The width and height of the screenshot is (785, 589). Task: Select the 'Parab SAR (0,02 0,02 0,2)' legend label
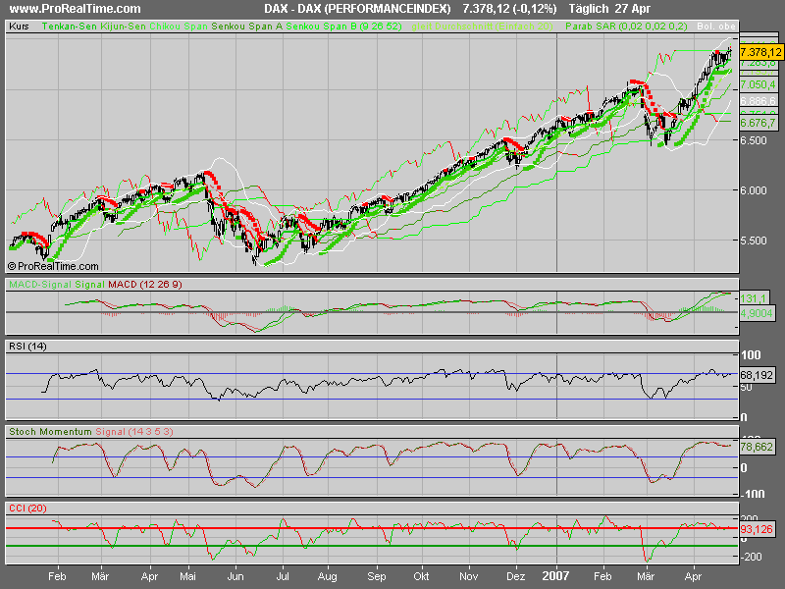626,27
